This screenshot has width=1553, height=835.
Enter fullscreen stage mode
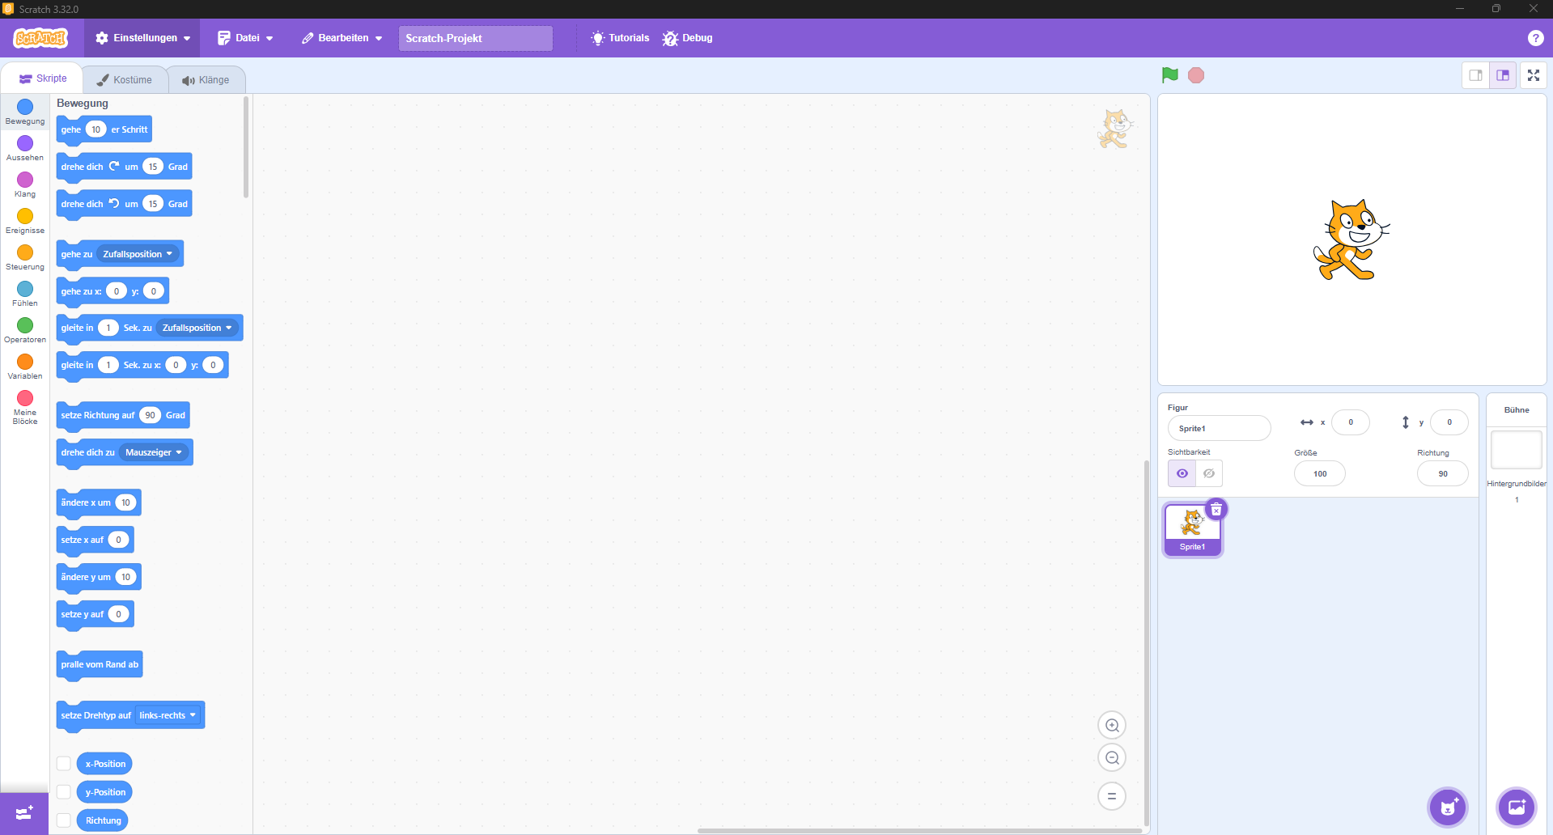[1534, 75]
